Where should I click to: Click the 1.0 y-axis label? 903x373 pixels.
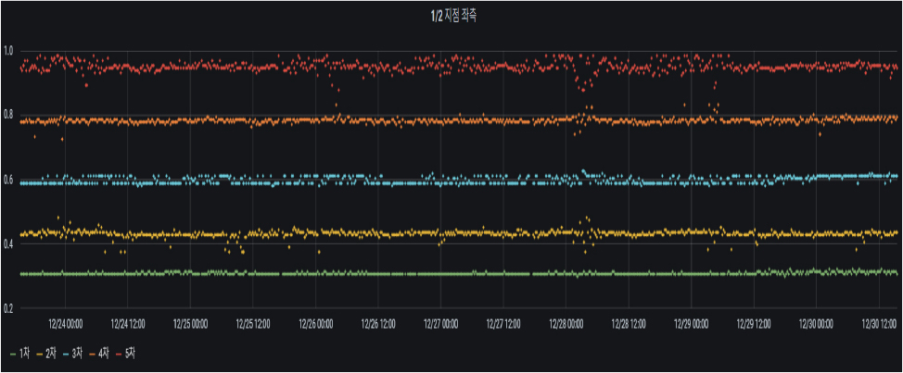pos(10,51)
